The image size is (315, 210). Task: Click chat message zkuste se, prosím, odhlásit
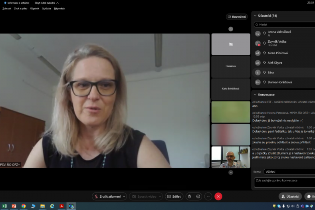(x=281, y=142)
